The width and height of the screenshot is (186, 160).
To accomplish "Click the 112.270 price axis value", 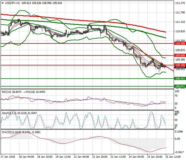I will pos(180,3).
